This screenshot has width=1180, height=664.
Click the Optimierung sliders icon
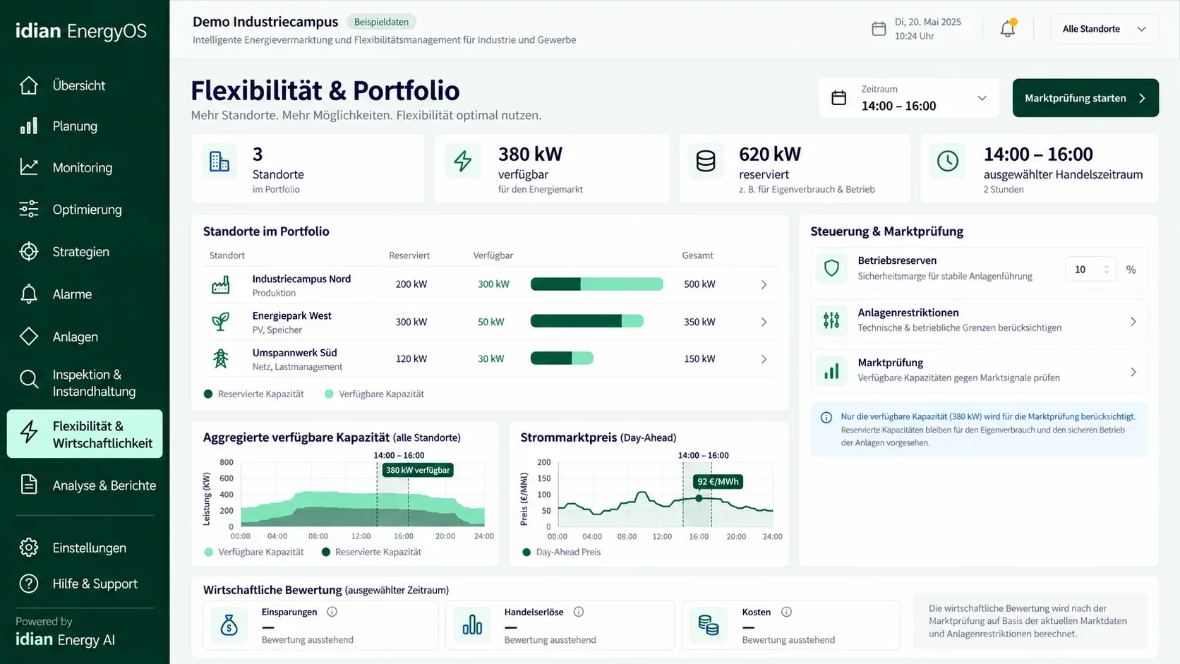(x=29, y=210)
